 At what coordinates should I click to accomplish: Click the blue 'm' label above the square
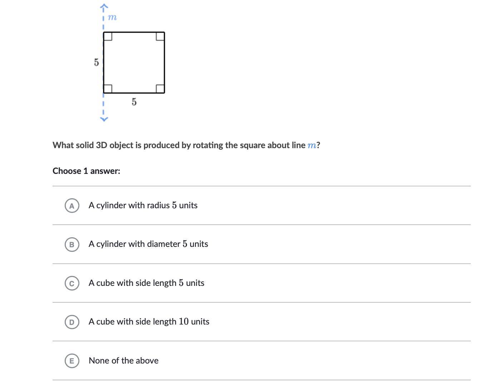(x=112, y=17)
